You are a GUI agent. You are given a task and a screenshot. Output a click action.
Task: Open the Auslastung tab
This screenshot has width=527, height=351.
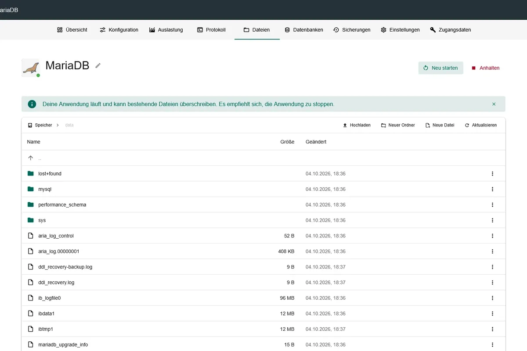[166, 30]
